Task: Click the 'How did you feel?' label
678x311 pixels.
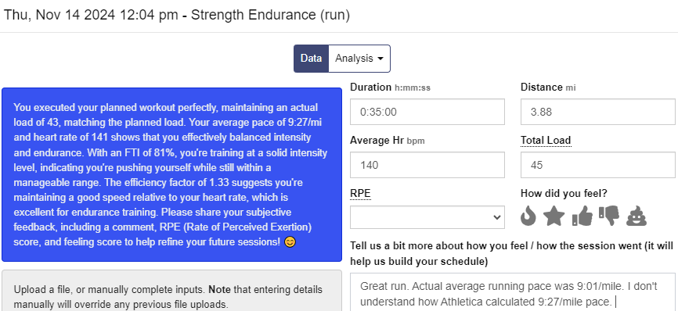Action: tap(564, 194)
